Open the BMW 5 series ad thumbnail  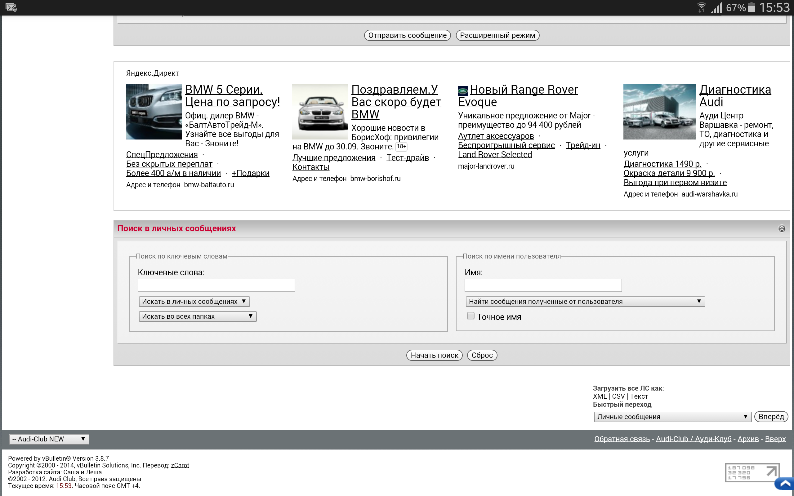pos(154,112)
